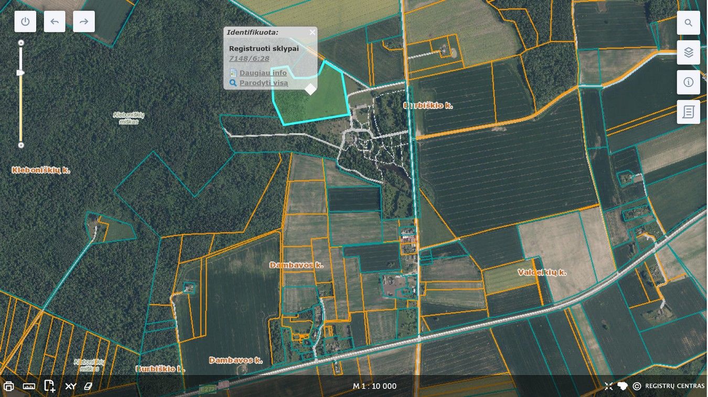Open the map layers panel

[688, 52]
